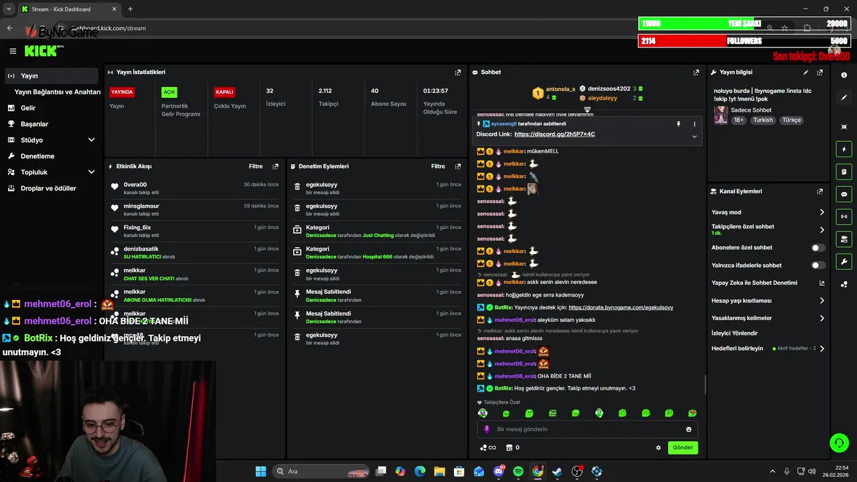The image size is (857, 482).
Task: Pop out the Etkinlik Akışı panel
Action: pyautogui.click(x=275, y=166)
